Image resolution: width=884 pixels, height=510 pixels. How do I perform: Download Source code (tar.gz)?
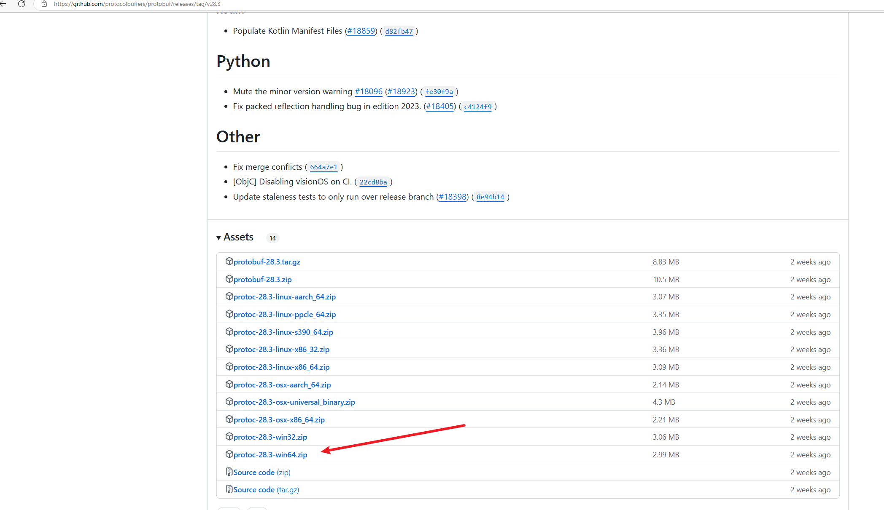[x=266, y=490]
